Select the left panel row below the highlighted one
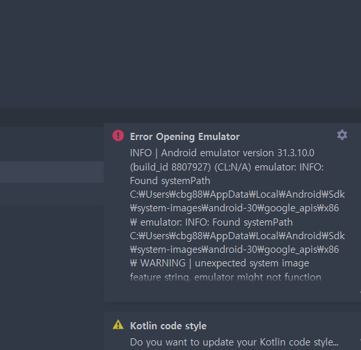The width and height of the screenshot is (361, 350). 52,194
